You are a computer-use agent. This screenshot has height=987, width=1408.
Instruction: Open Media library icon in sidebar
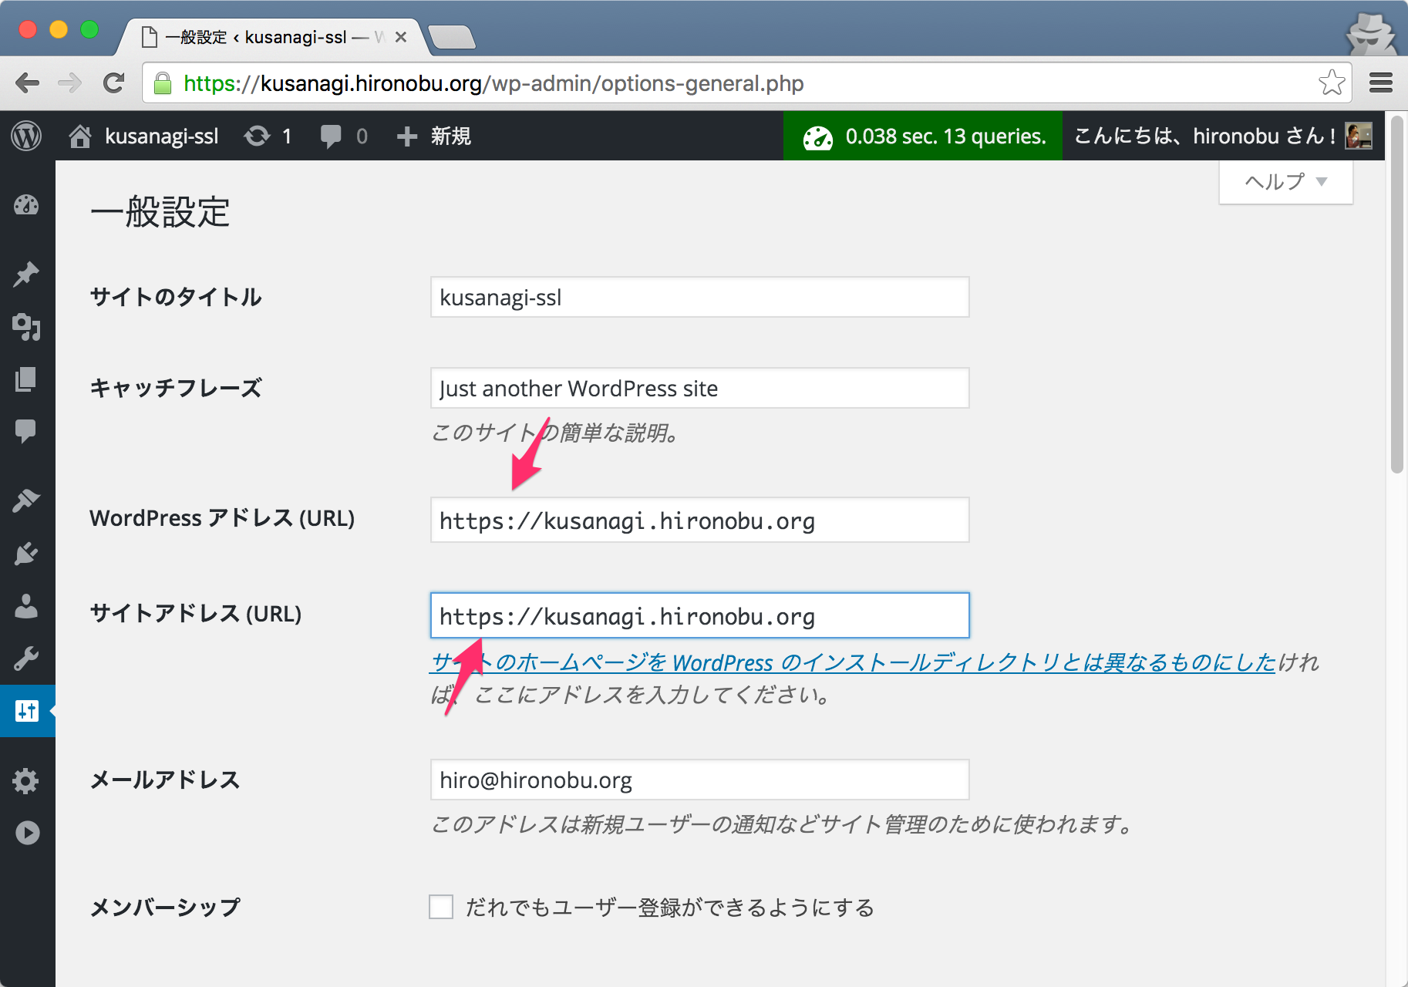[26, 327]
